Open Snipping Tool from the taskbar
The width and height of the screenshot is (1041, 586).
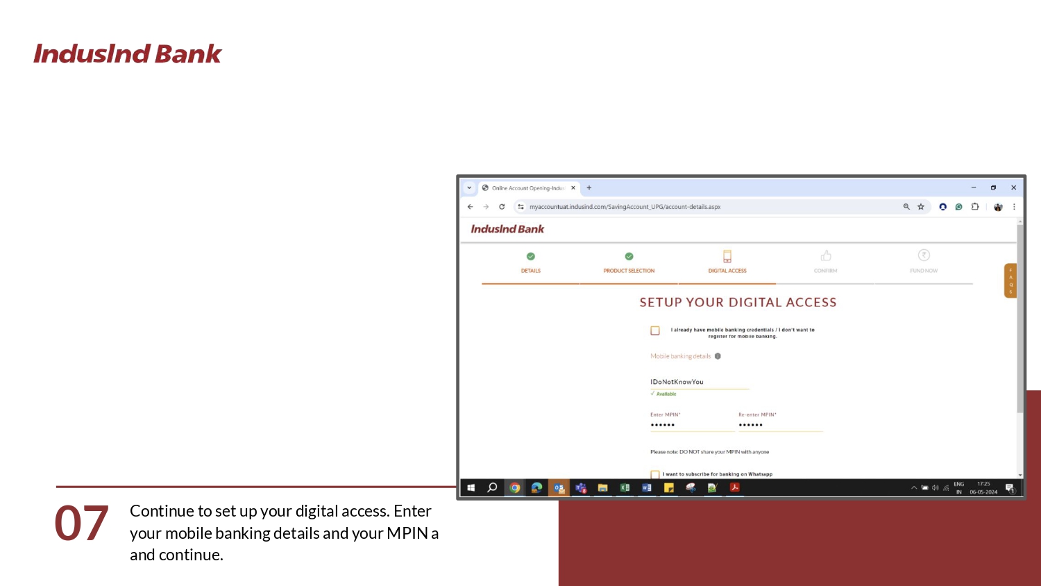click(691, 487)
